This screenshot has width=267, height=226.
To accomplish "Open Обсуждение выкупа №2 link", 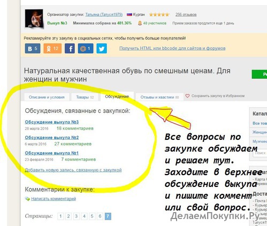I will tap(52, 138).
